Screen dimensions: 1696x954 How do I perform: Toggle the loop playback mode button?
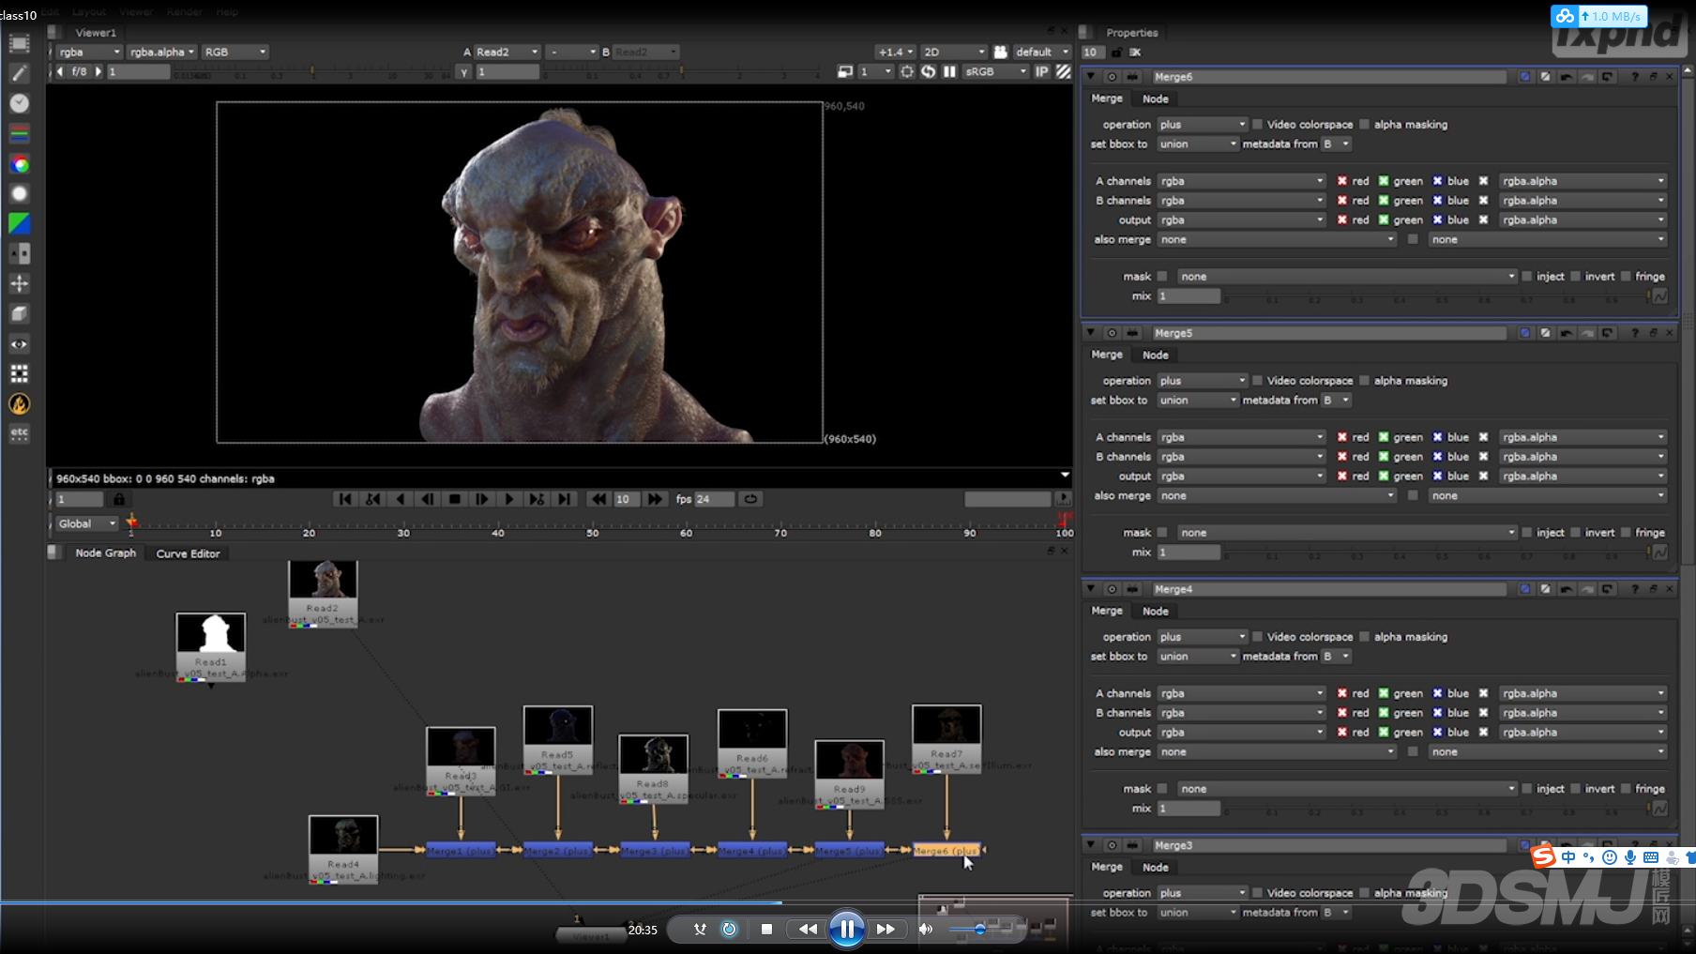pyautogui.click(x=750, y=499)
